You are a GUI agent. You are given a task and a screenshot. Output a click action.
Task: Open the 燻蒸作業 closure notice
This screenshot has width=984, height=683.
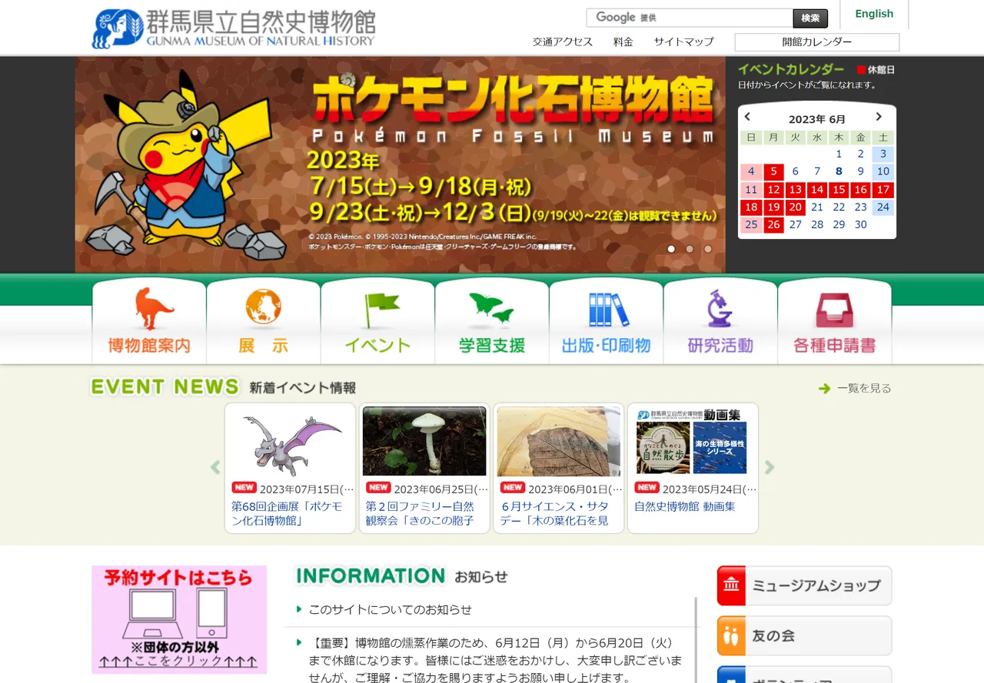[496, 660]
